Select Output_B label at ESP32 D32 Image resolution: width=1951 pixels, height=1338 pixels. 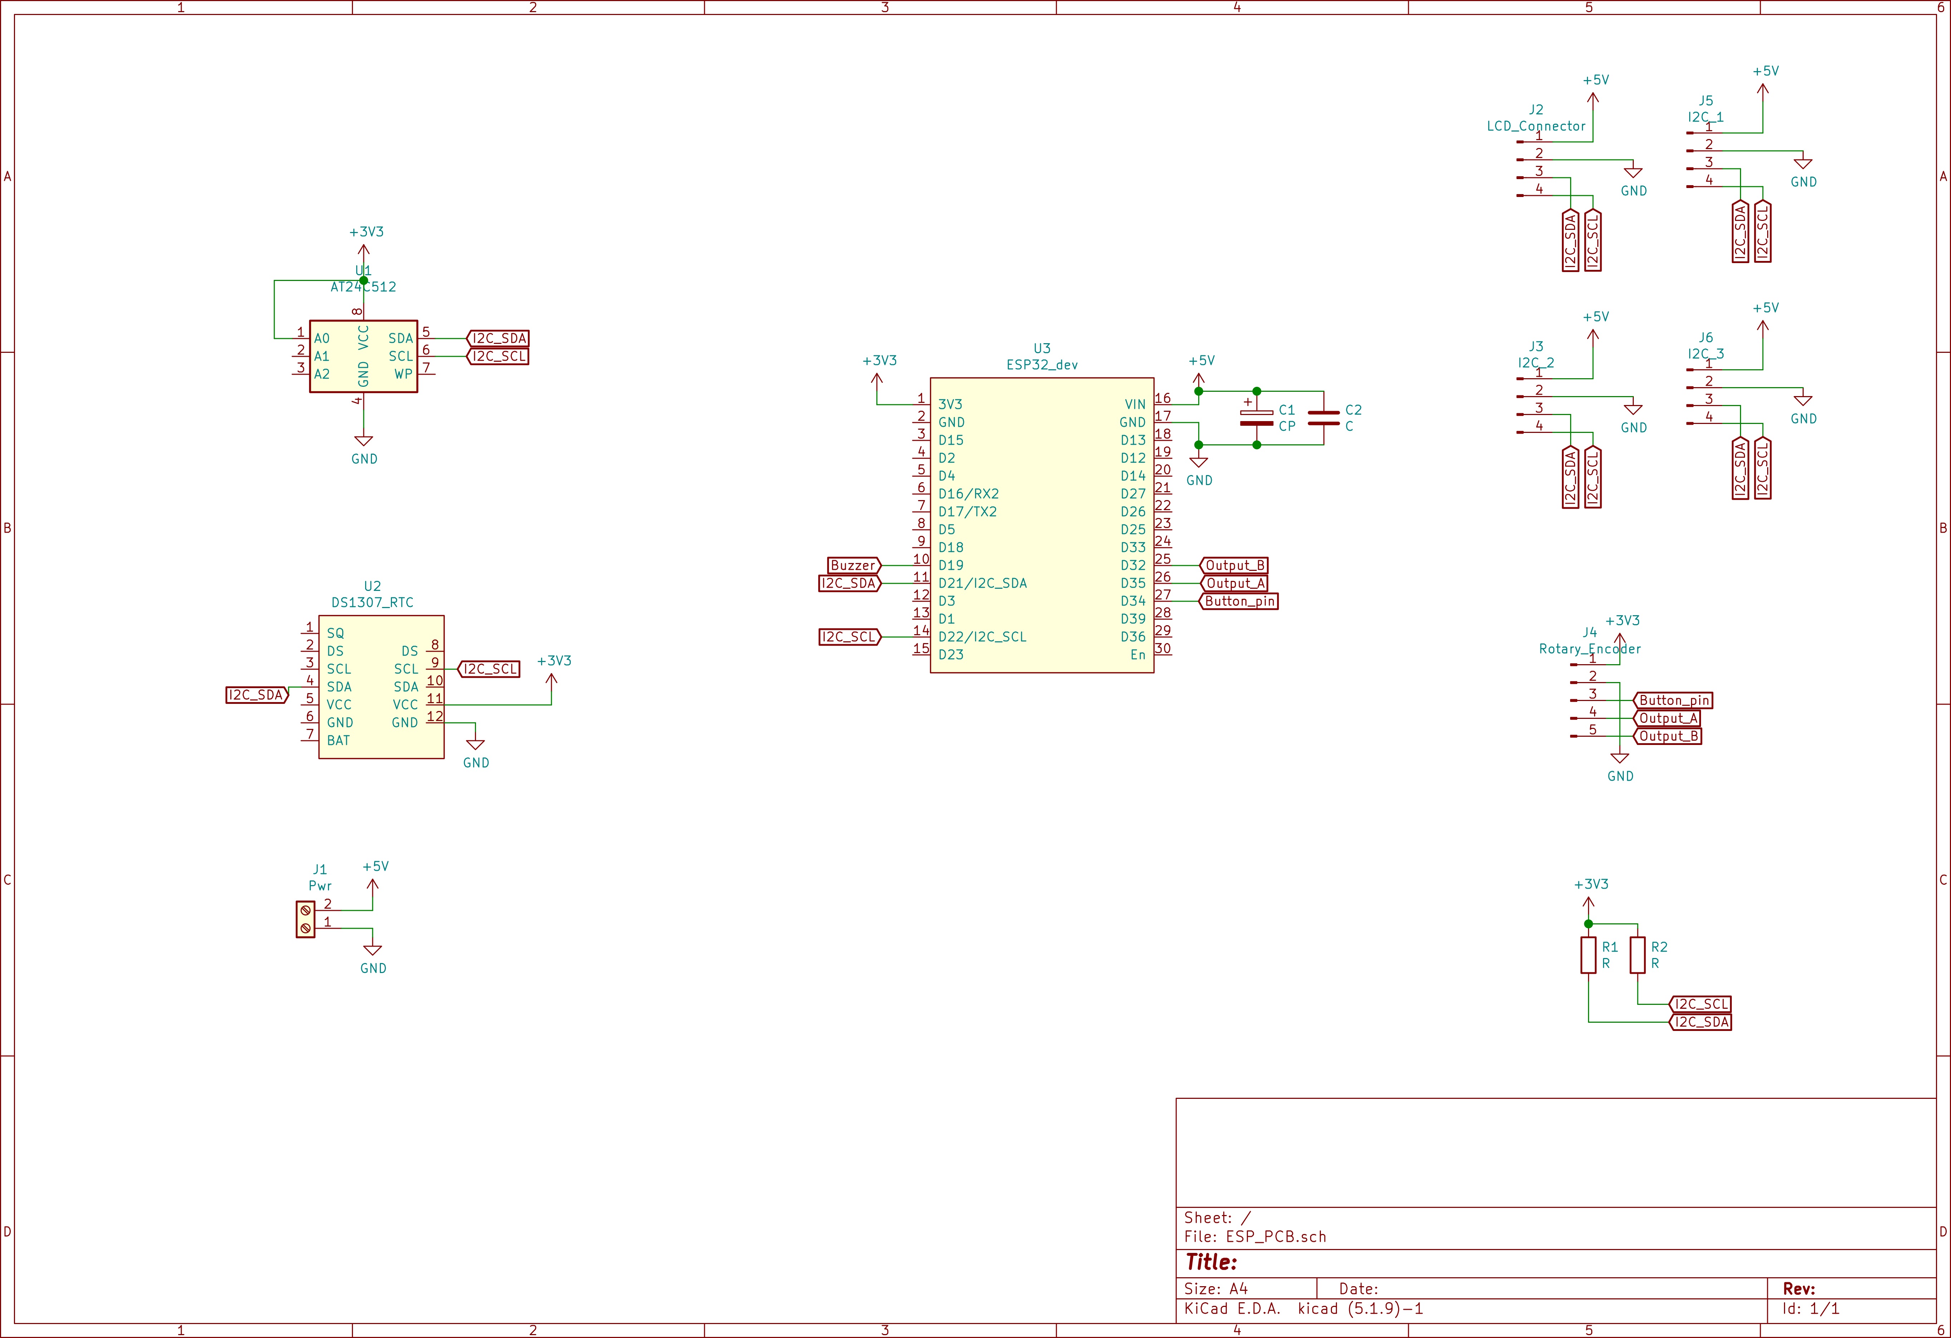click(x=1234, y=566)
